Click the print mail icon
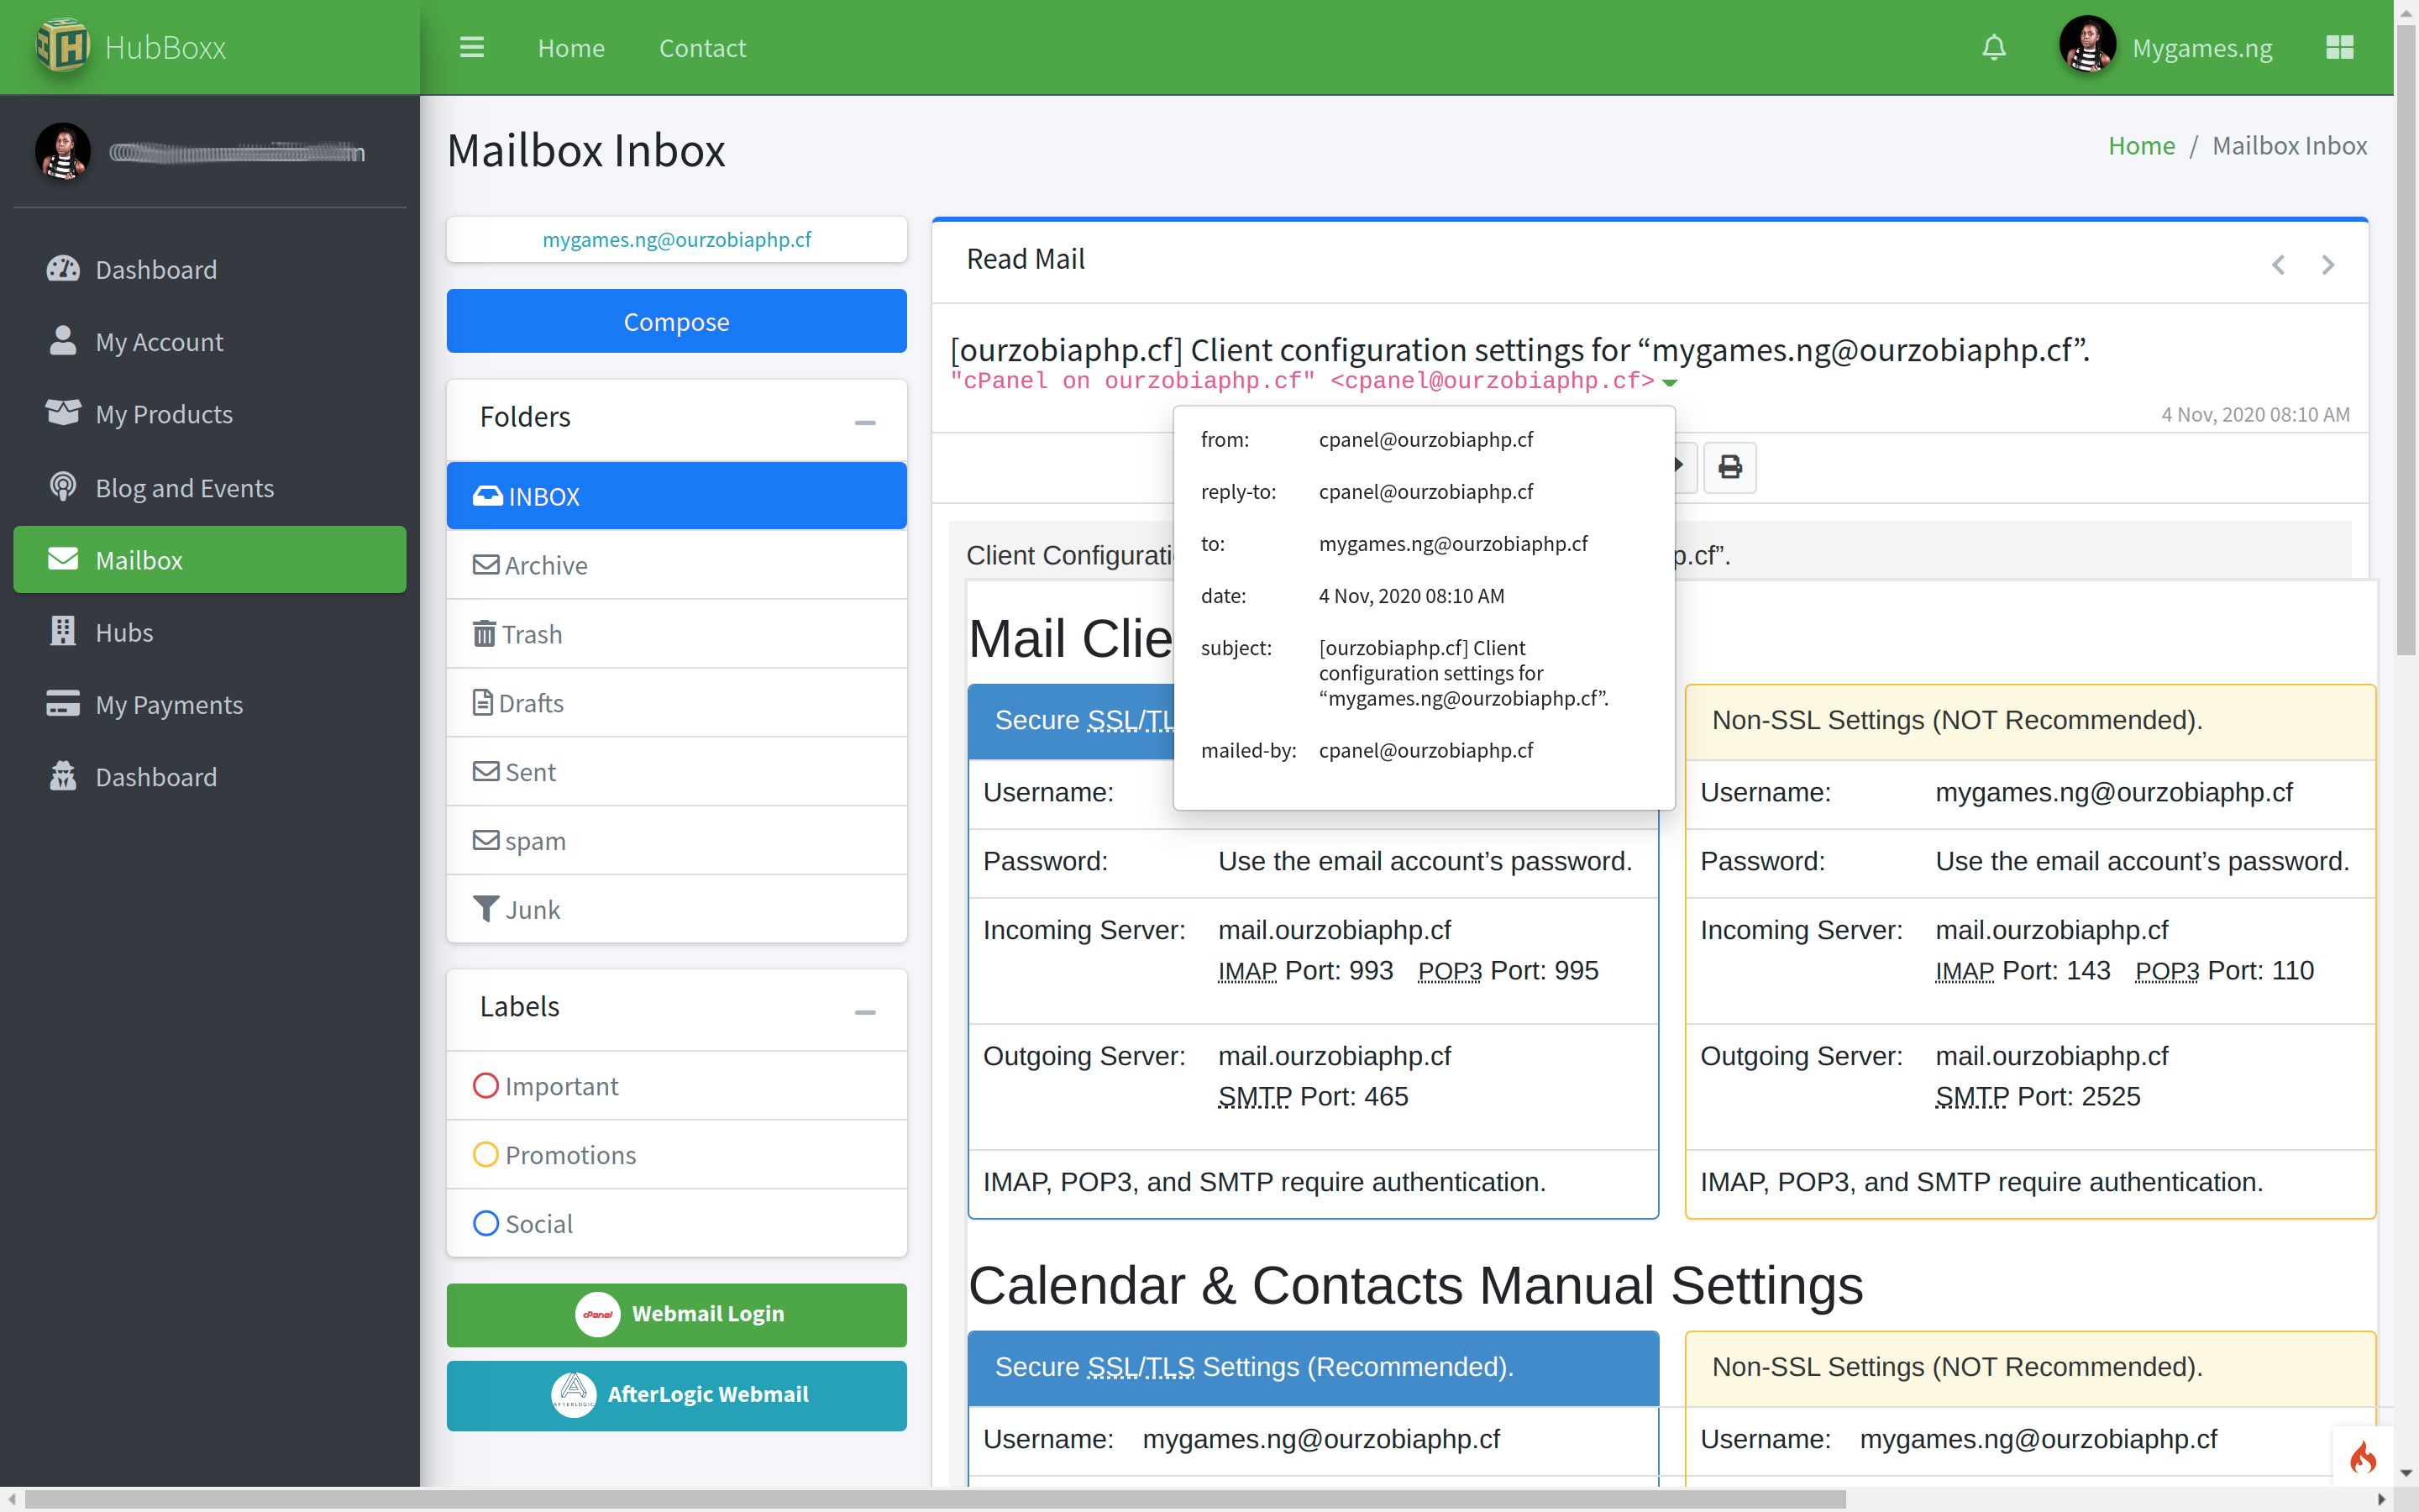Screen dimensions: 2419x1512 pyautogui.click(x=1729, y=467)
